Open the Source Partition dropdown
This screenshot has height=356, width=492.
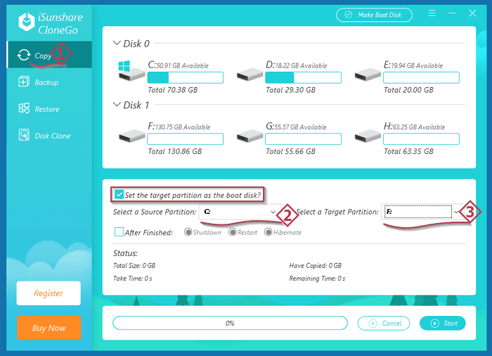click(240, 212)
